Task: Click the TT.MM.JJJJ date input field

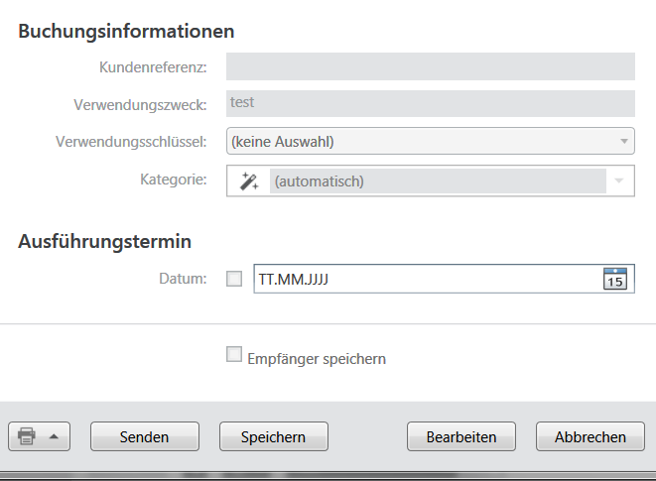Action: pyautogui.click(x=427, y=280)
